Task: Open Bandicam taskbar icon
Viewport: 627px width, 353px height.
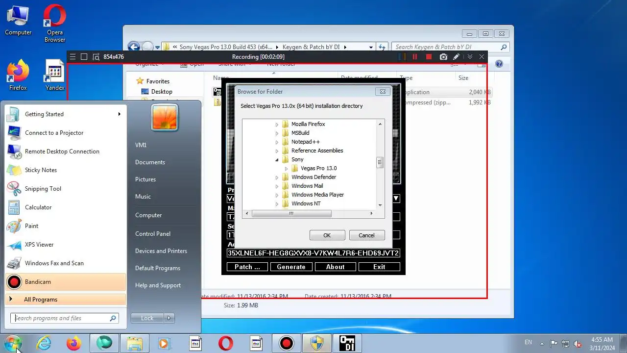Action: (286, 343)
